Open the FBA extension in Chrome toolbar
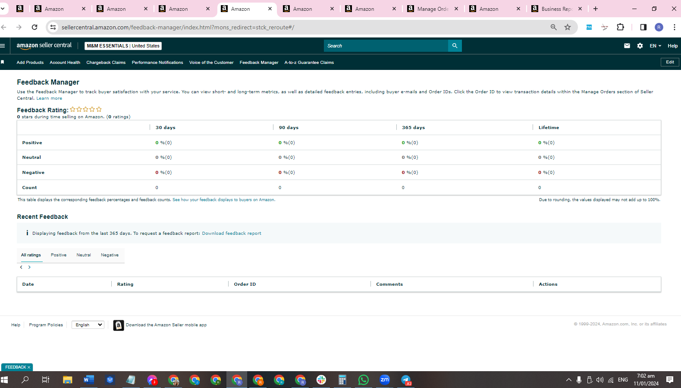Image resolution: width=681 pixels, height=388 pixels. click(589, 27)
